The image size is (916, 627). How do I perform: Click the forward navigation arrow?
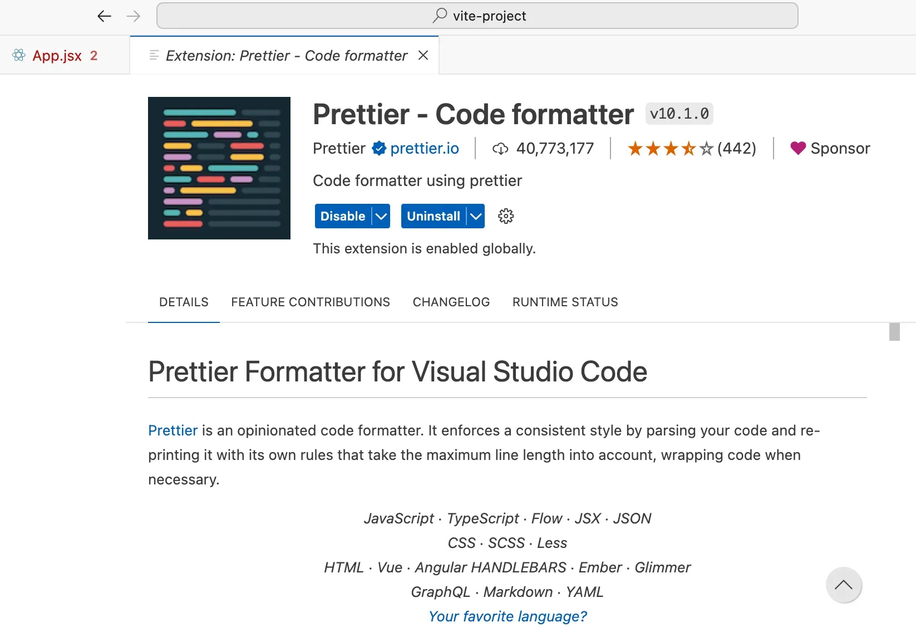click(x=134, y=16)
